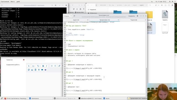Click the Открыть button in gedit
177x100 pixels.
pyautogui.click(x=67, y=16)
